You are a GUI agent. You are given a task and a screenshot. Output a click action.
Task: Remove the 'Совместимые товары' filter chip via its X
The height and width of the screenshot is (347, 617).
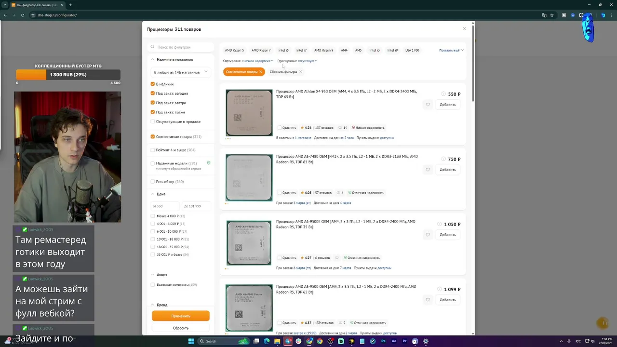pyautogui.click(x=261, y=72)
